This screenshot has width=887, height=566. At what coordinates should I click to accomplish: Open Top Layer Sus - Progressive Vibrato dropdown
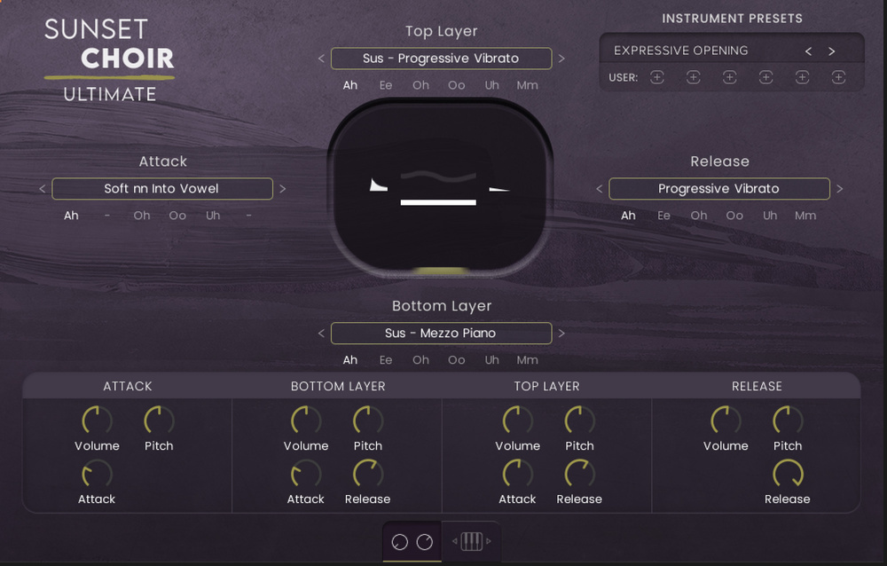(x=441, y=59)
